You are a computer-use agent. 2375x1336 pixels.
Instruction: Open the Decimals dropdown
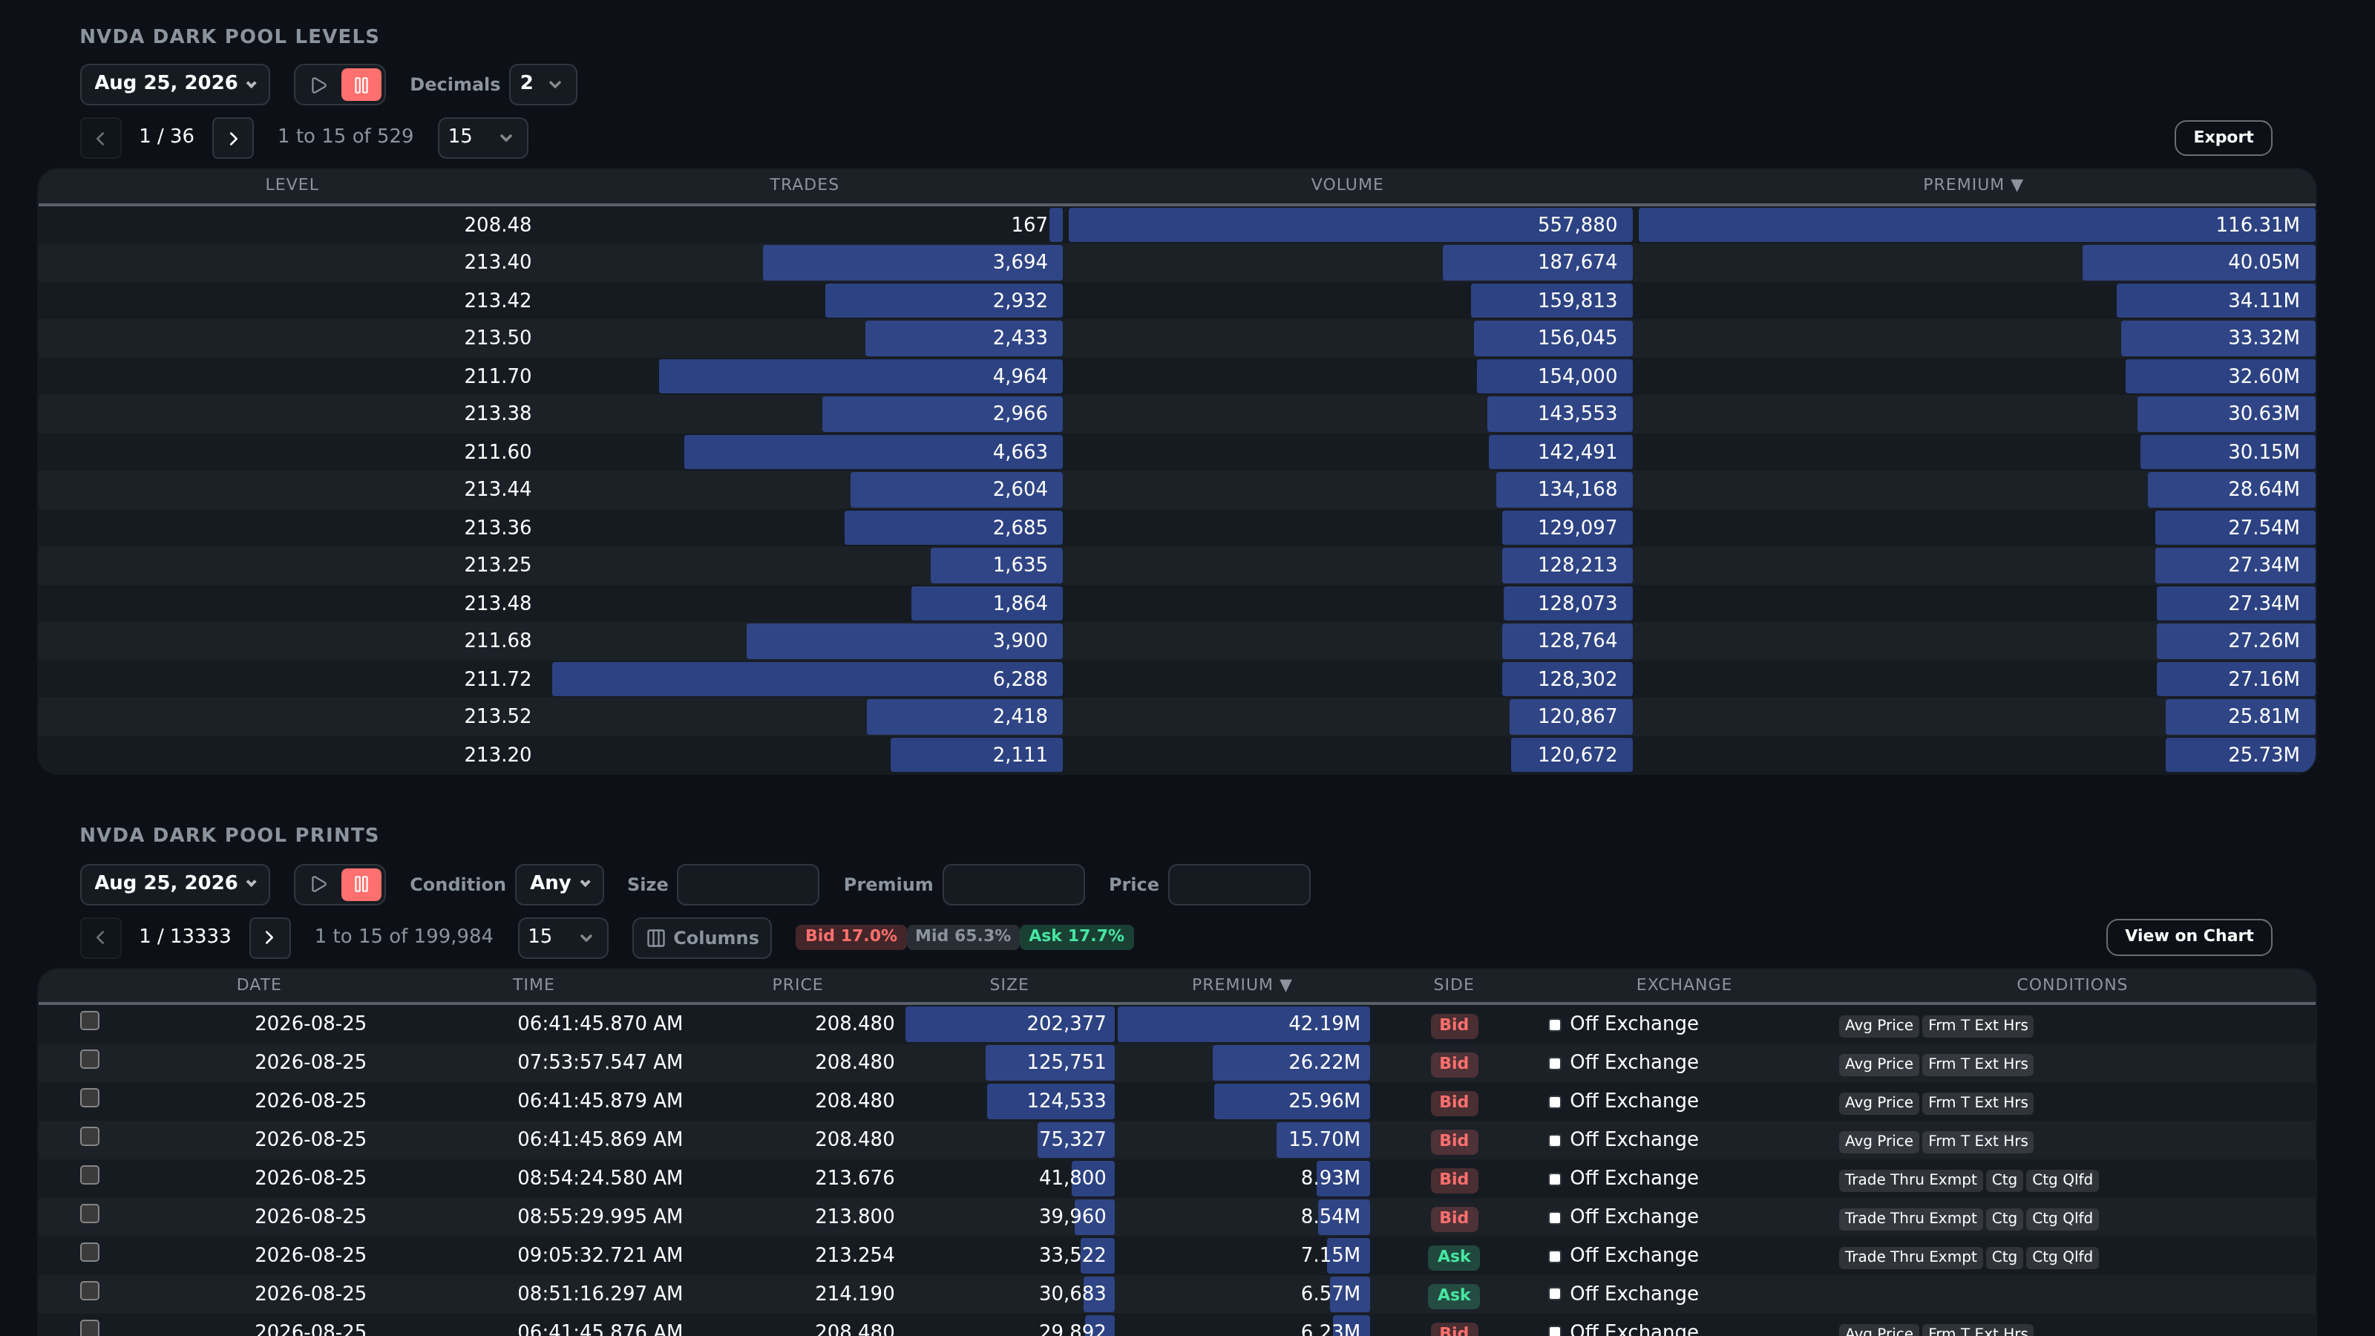[x=543, y=84]
